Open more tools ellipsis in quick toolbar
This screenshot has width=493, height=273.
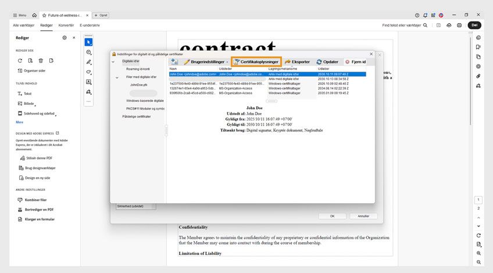89,101
